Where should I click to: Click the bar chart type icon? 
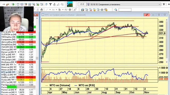75,10
